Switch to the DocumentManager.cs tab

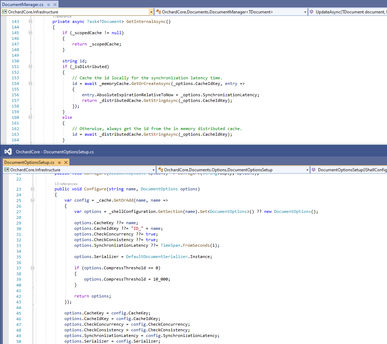pos(23,5)
